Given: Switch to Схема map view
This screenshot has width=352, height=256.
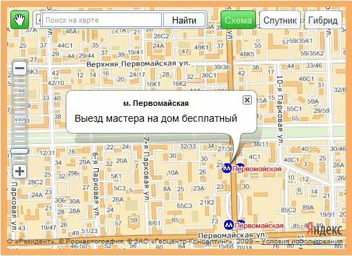Looking at the screenshot, I should (x=238, y=20).
